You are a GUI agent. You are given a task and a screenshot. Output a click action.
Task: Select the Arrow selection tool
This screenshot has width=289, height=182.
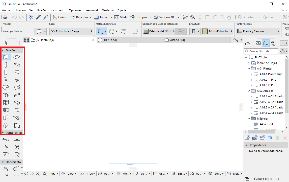pos(6,43)
